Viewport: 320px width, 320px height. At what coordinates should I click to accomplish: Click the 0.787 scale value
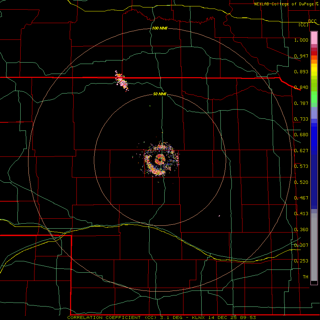pos(301,103)
